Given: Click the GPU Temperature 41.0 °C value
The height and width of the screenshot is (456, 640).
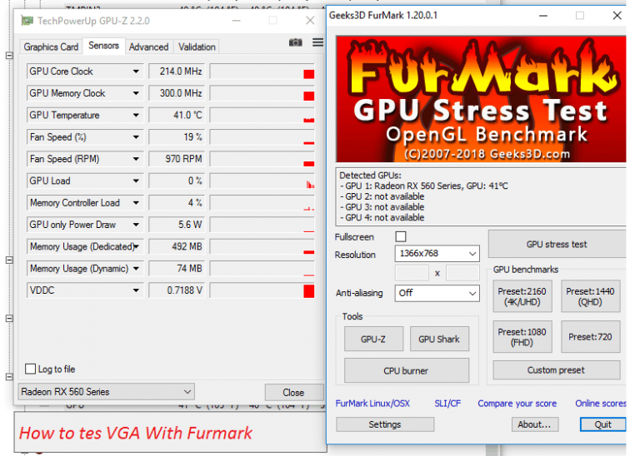Looking at the screenshot, I should click(177, 116).
